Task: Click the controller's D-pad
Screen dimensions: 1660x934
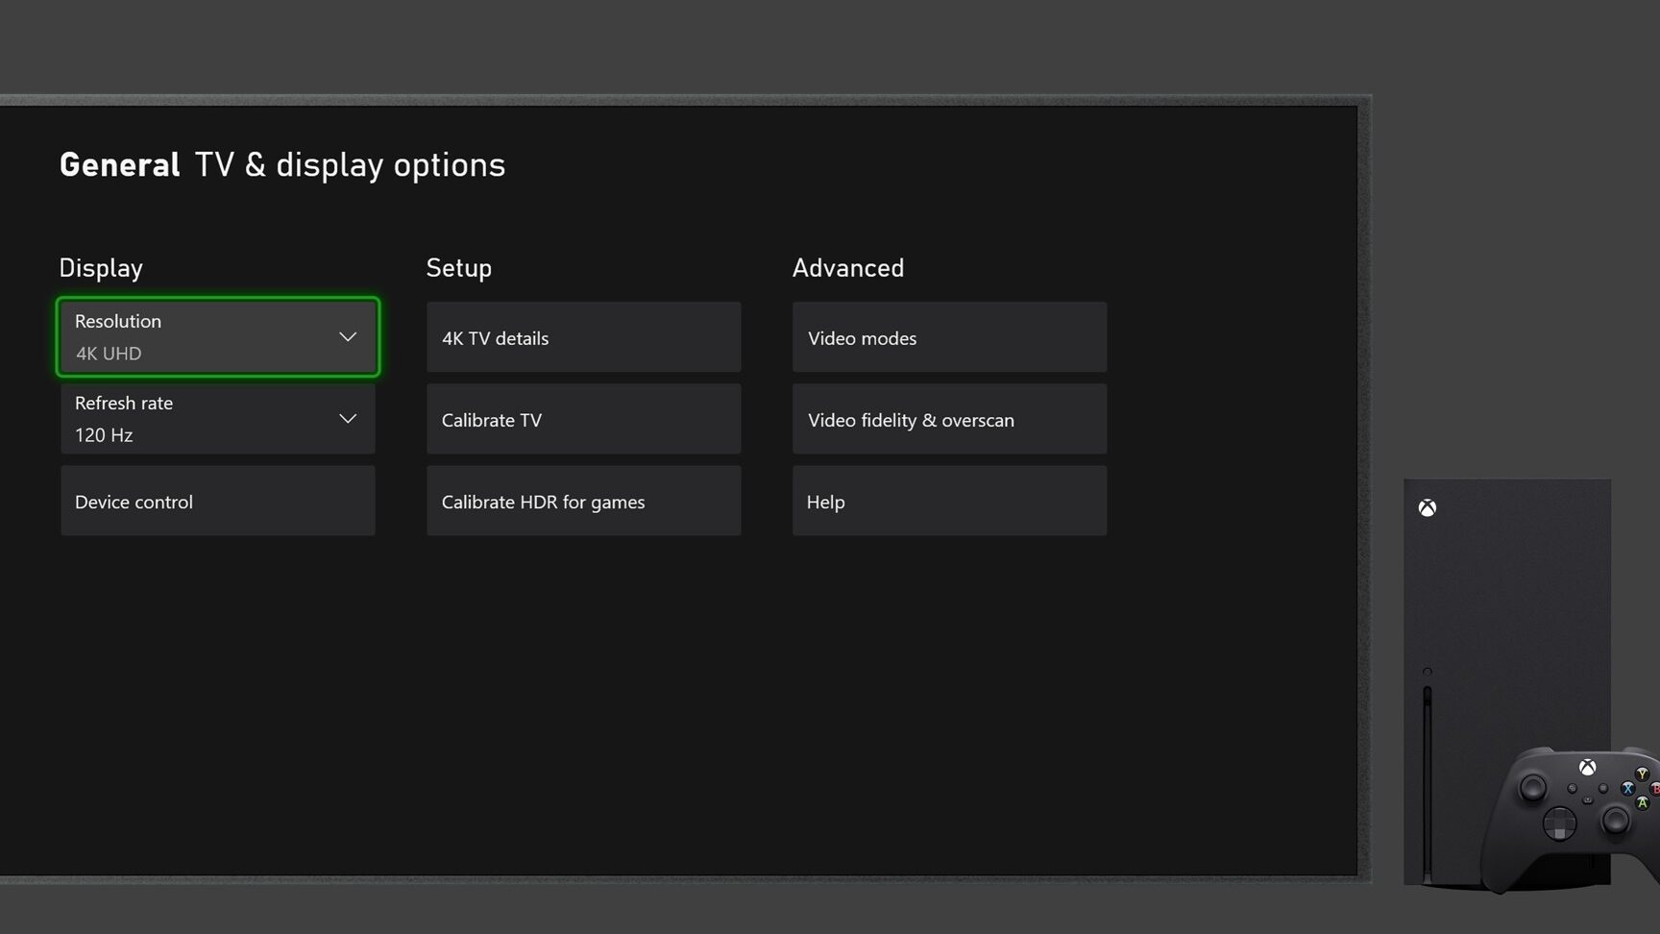Action: pos(1559,823)
